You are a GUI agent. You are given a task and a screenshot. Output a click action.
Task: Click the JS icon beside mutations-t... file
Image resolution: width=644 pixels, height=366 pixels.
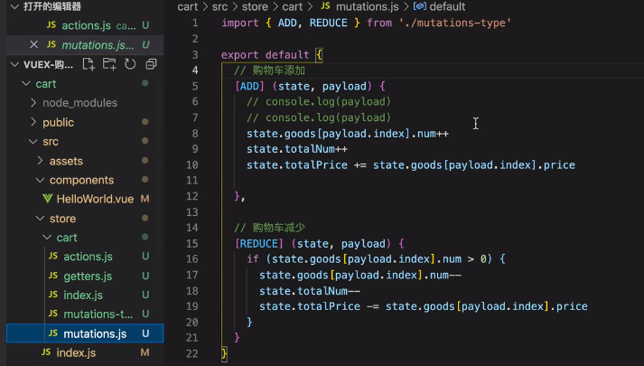[53, 314]
